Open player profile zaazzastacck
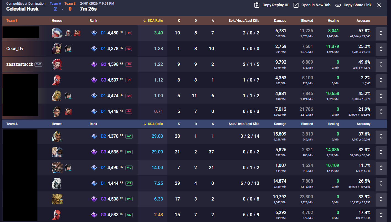Viewport: 391px width, 222px height. coord(20,64)
